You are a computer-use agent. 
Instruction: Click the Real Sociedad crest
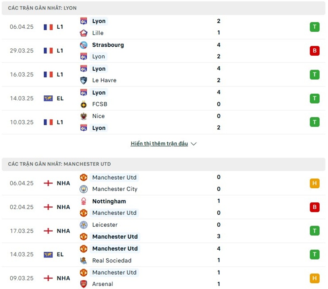pos(84,261)
